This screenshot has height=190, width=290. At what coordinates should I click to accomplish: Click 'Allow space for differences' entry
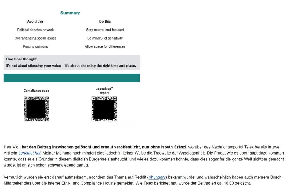(x=105, y=46)
